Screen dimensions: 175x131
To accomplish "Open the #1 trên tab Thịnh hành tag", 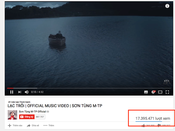I will pyautogui.click(x=19, y=102).
